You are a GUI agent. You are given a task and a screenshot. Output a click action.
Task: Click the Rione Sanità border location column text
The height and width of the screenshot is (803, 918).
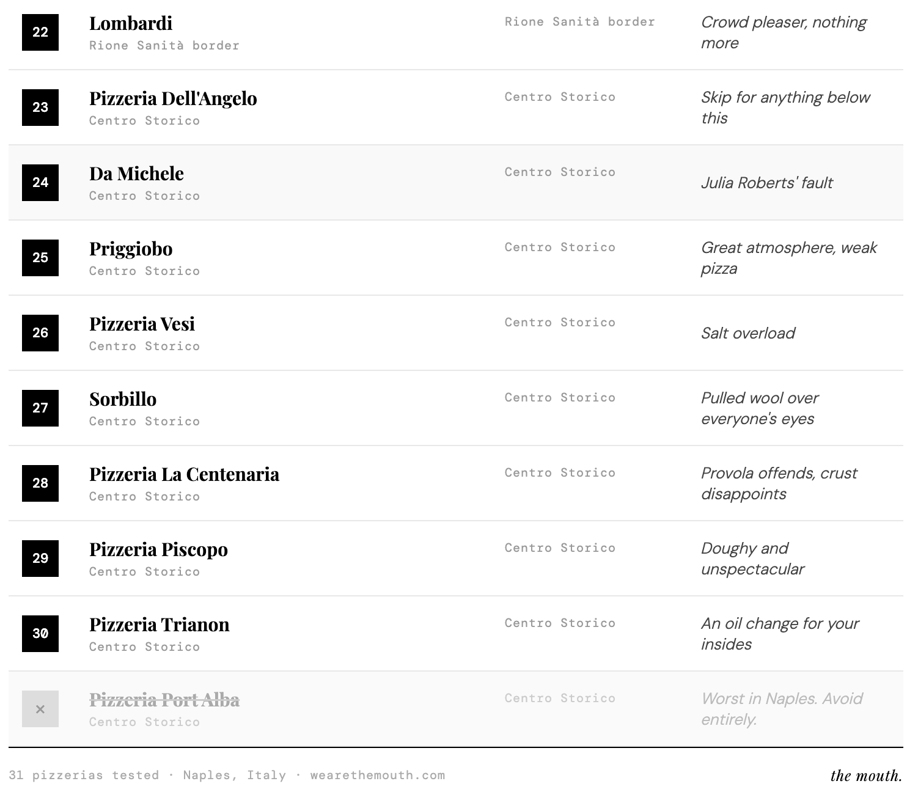579,22
